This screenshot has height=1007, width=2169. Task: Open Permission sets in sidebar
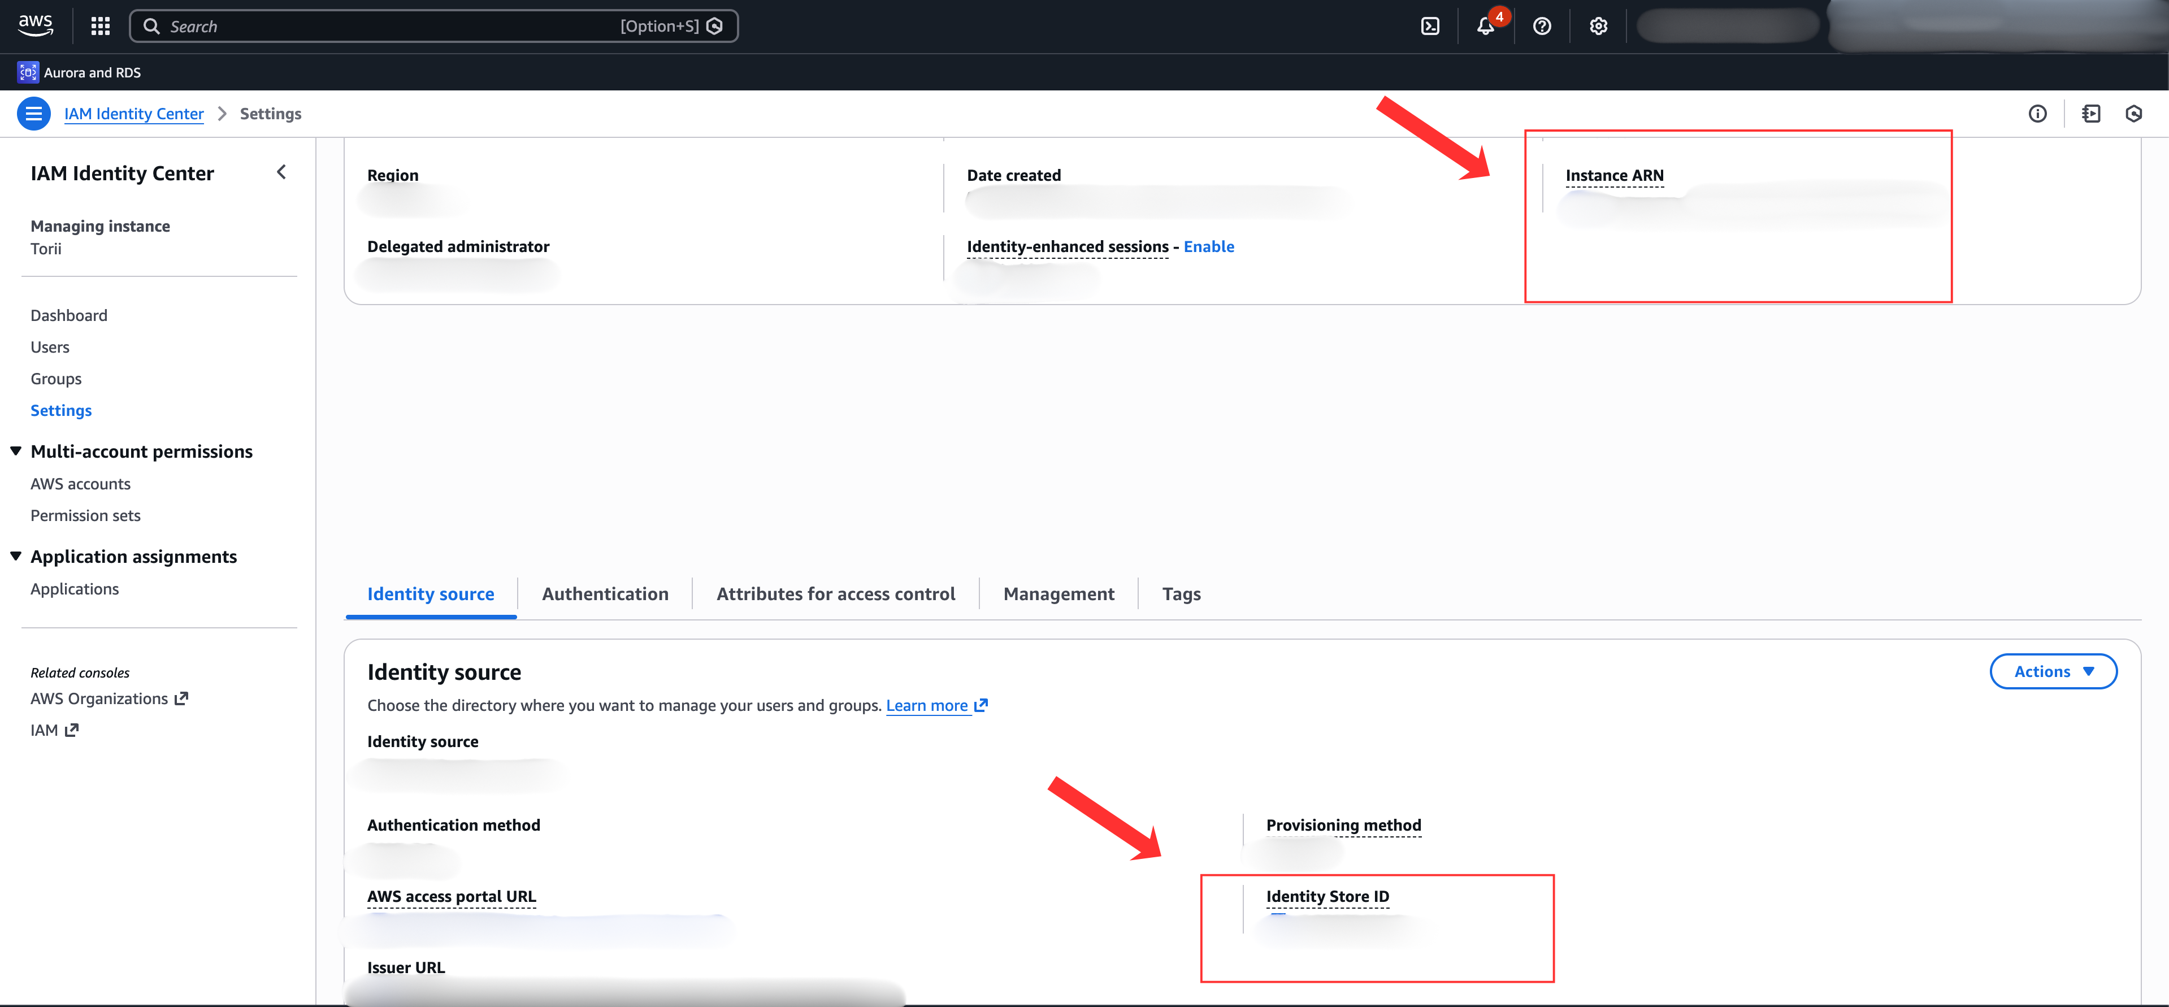pos(85,515)
